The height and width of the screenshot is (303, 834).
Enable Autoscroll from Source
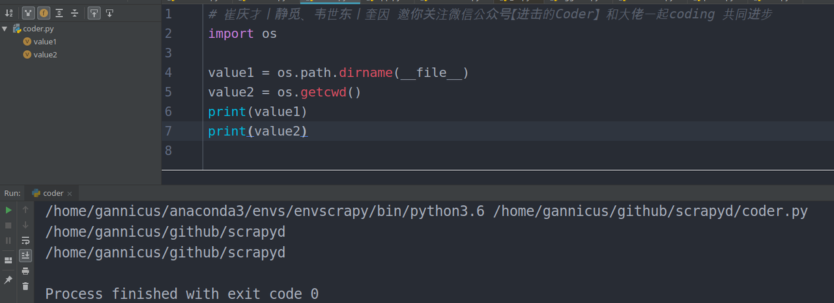point(109,13)
